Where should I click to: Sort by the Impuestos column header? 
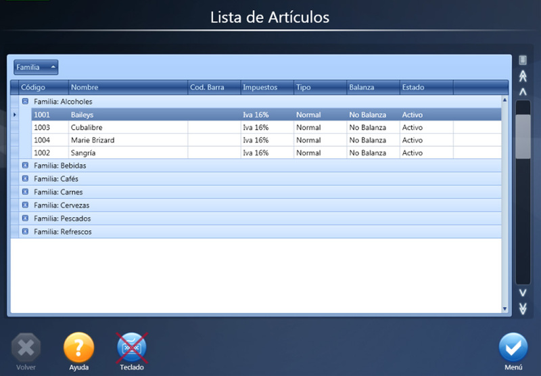tap(267, 87)
